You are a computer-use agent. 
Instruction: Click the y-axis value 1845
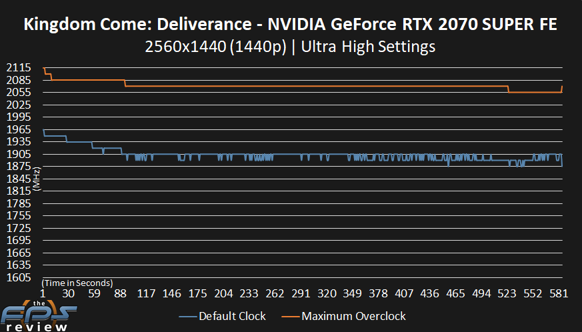click(x=19, y=179)
